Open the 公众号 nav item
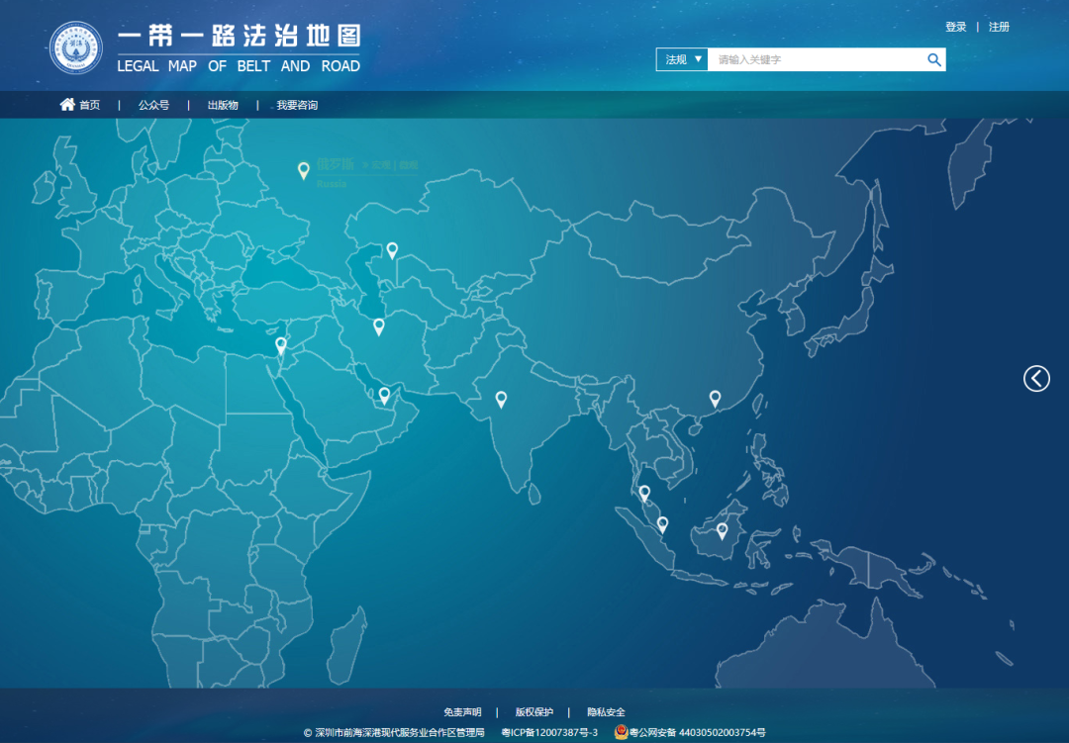The image size is (1069, 743). 153,105
